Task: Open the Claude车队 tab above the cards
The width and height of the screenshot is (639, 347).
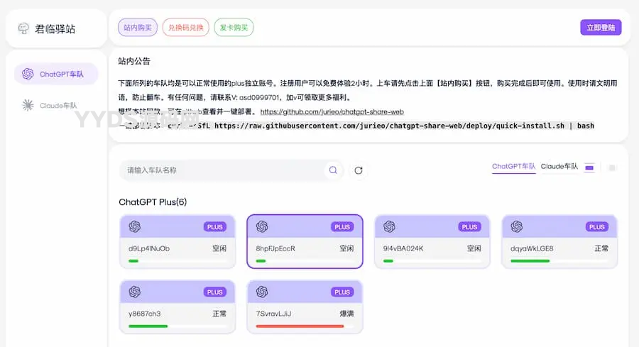Action: click(559, 167)
